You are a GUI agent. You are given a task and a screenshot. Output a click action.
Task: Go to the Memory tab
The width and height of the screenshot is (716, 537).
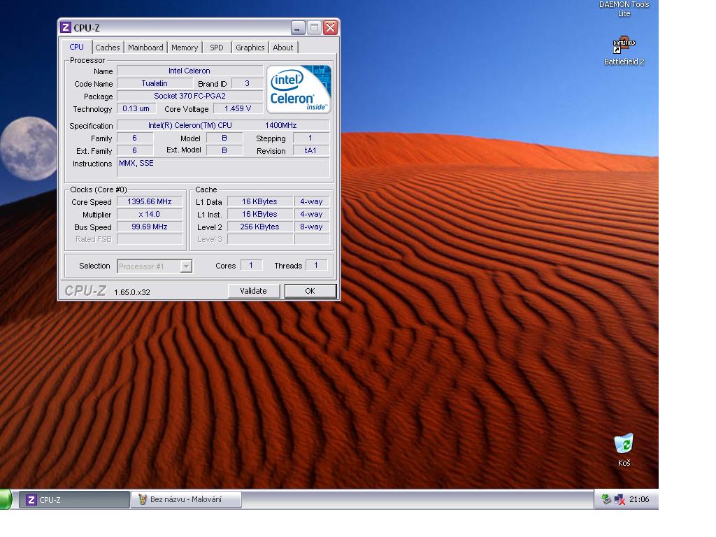(x=185, y=48)
